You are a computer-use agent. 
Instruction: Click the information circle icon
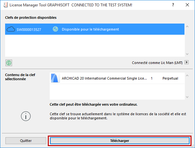26,116
